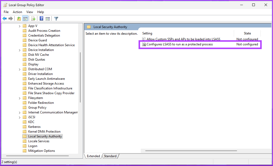
Task: Switch to the Extended tab
Action: [93, 156]
